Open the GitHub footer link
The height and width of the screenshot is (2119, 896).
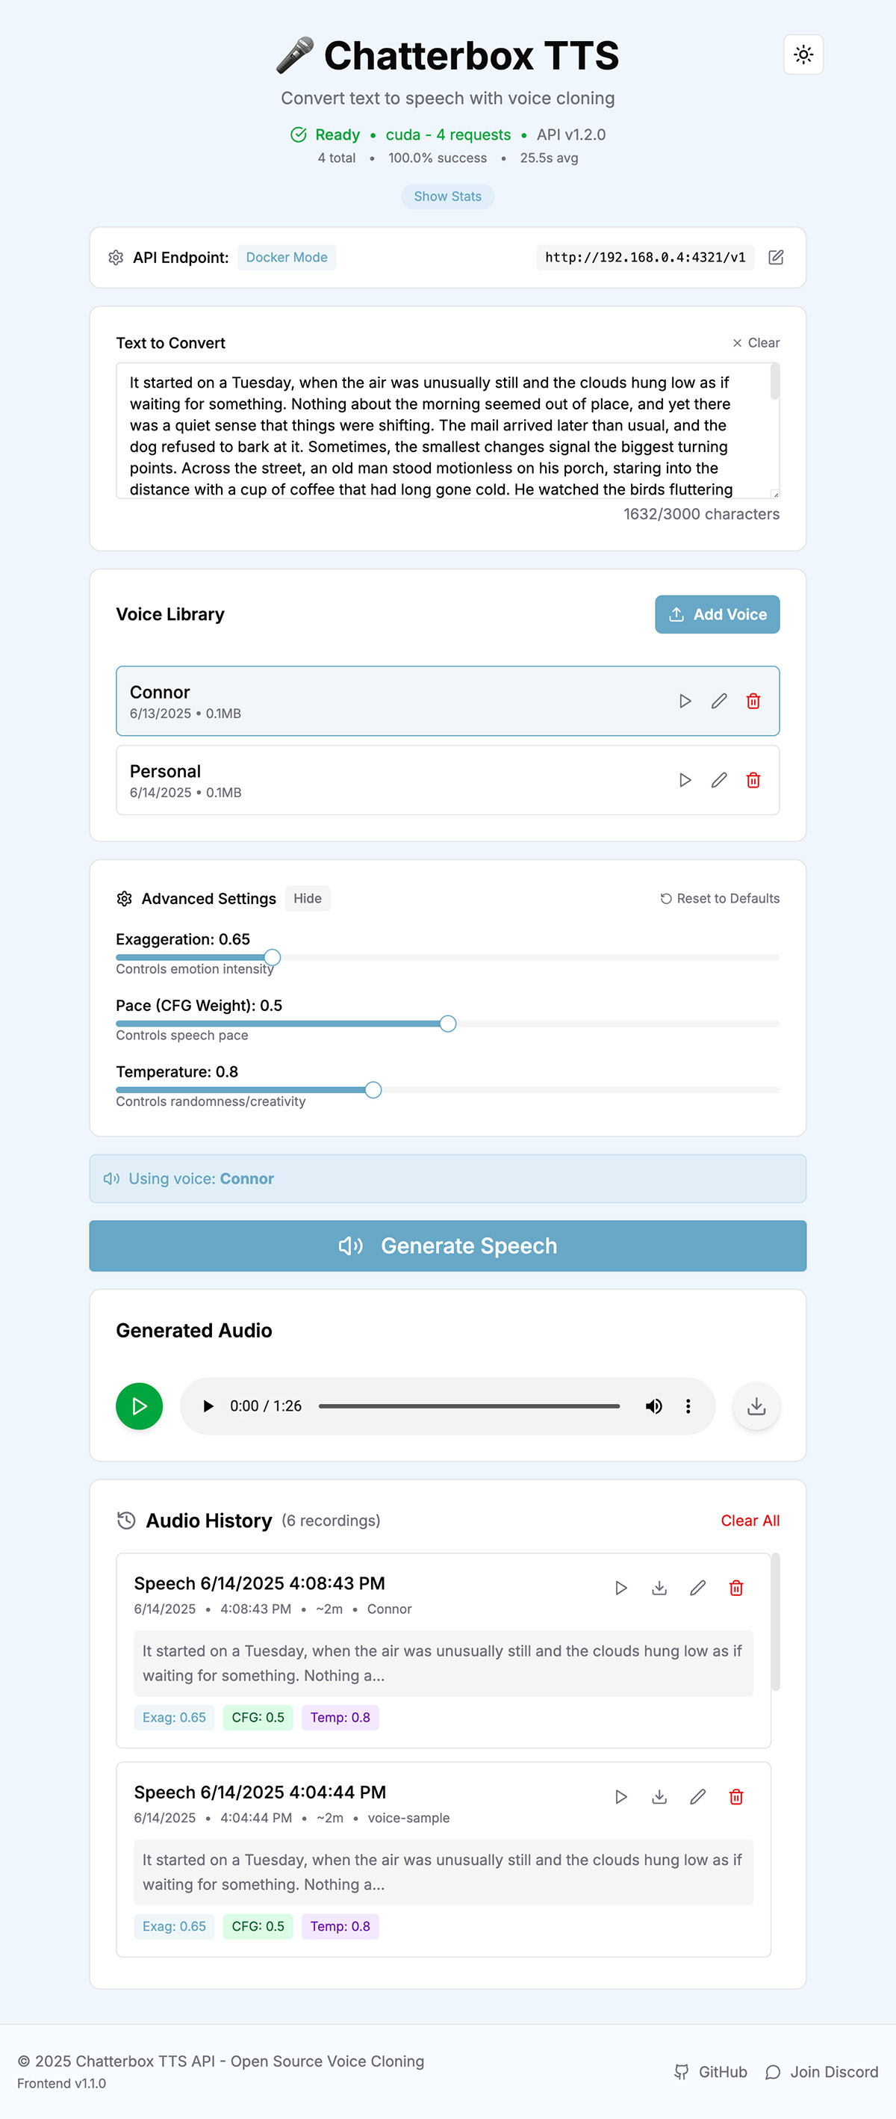point(711,2071)
